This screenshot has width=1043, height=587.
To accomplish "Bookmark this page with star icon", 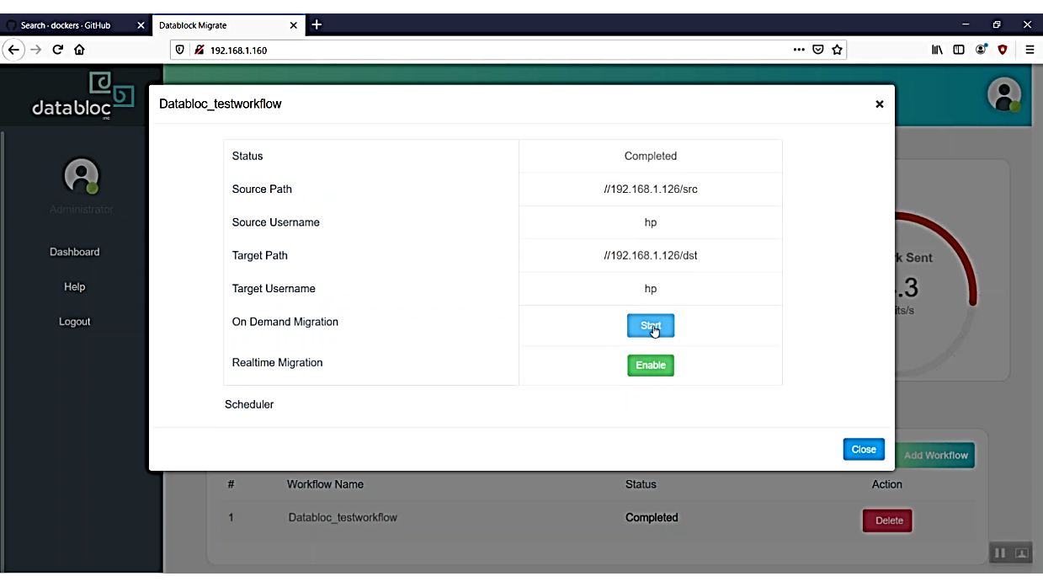I will [837, 50].
